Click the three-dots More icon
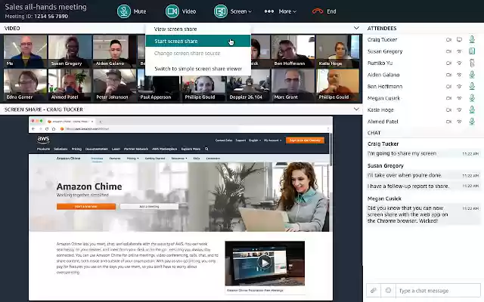This screenshot has height=302, width=484. pos(269,11)
